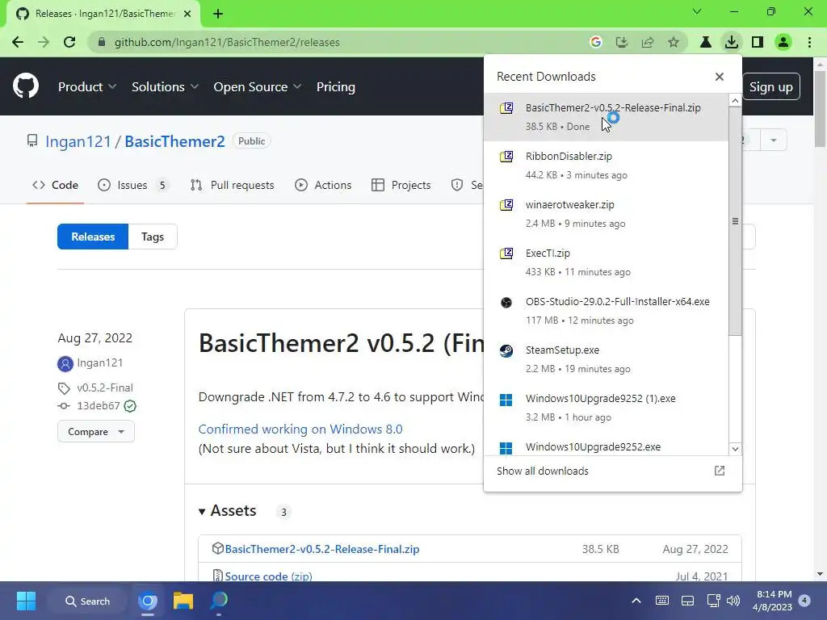Click the OBS Studio installer icon

tap(506, 302)
